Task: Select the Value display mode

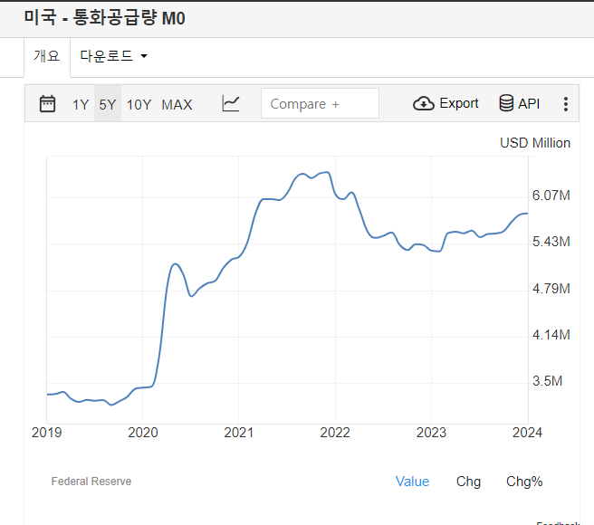Action: coord(412,482)
